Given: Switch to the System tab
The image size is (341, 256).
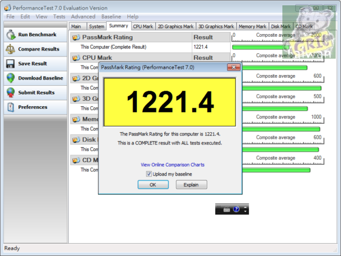Looking at the screenshot, I should tap(96, 26).
